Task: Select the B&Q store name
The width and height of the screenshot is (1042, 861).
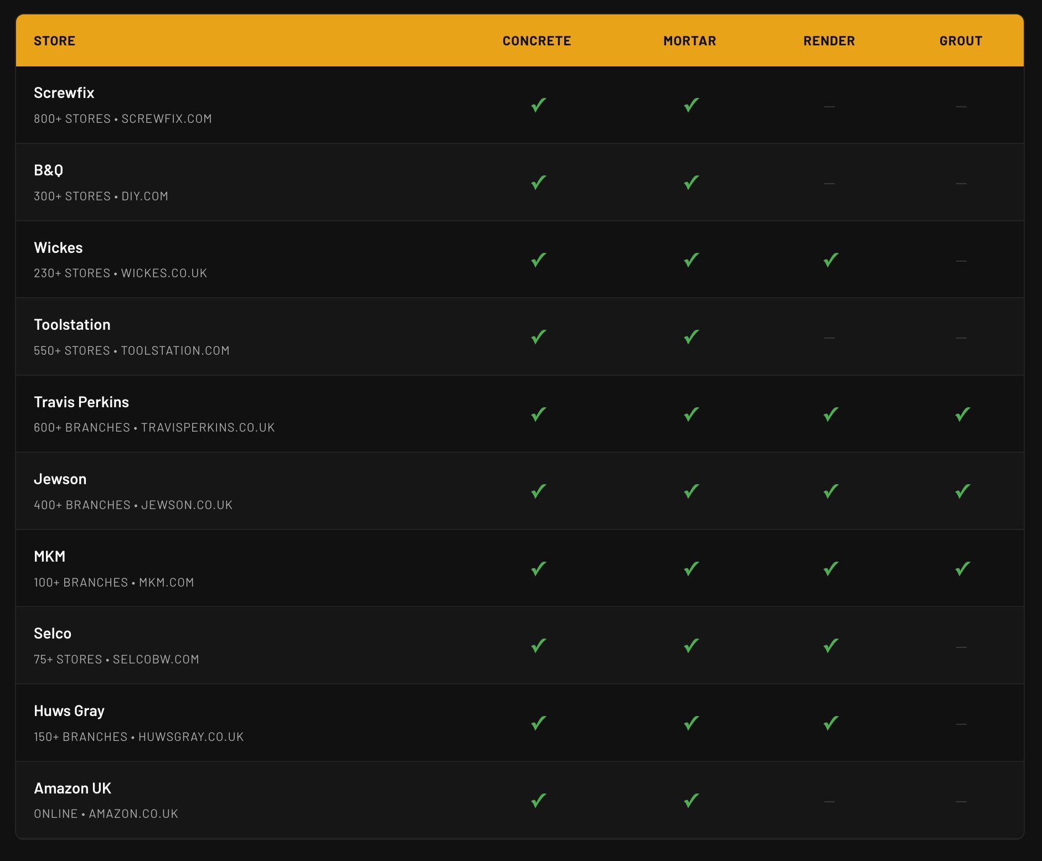Action: pos(49,170)
